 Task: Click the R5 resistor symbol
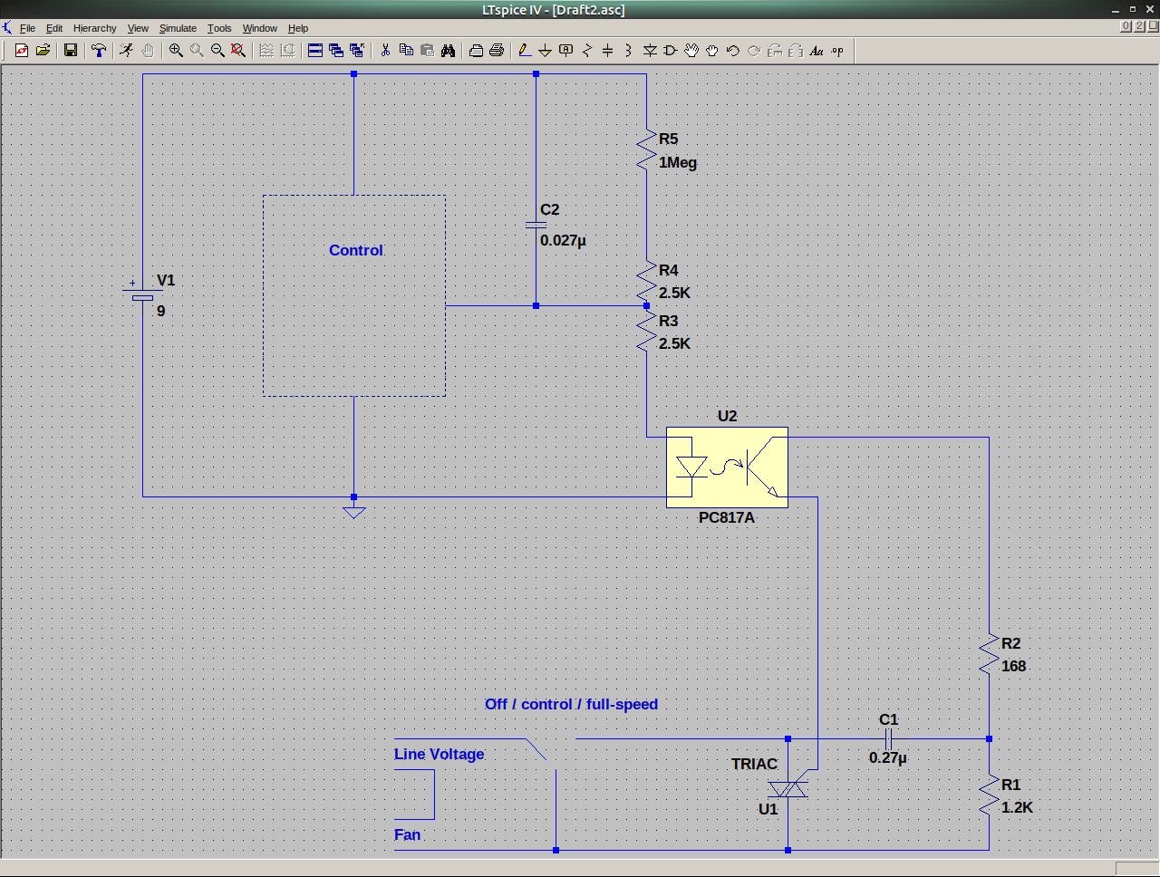click(646, 150)
